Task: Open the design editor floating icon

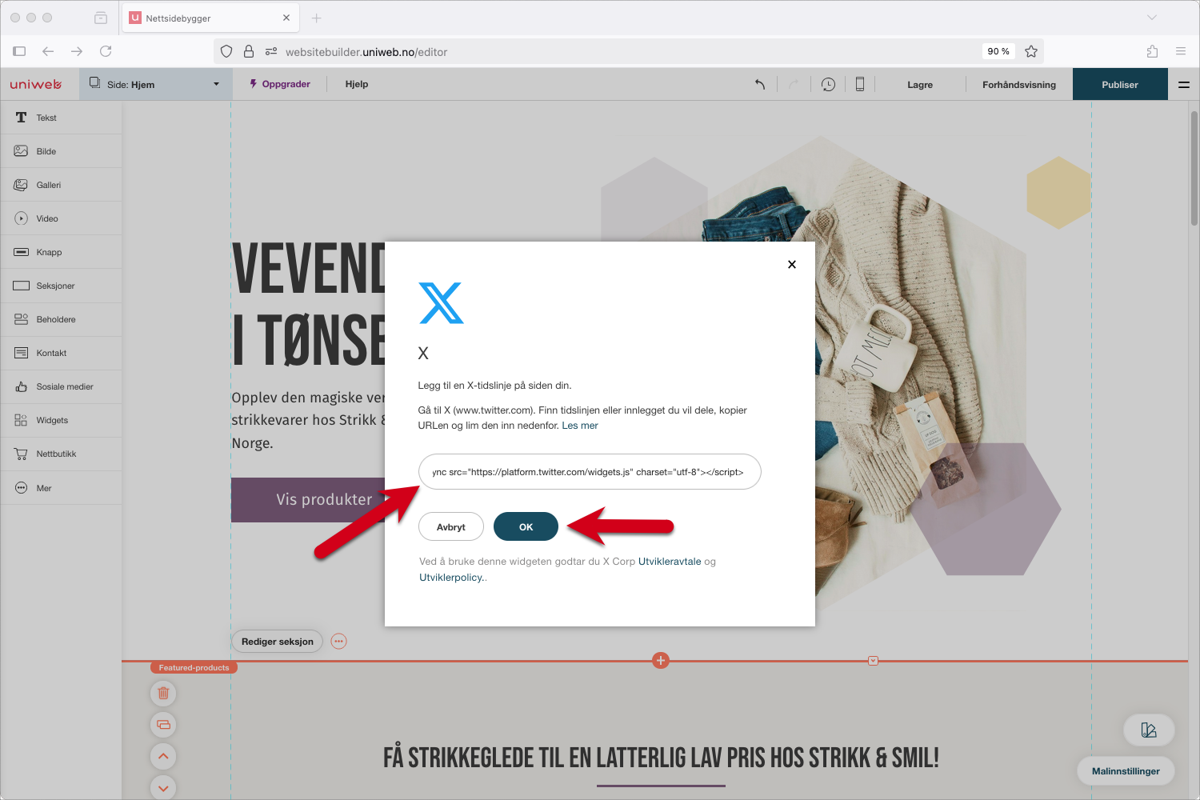Action: coord(1149,730)
